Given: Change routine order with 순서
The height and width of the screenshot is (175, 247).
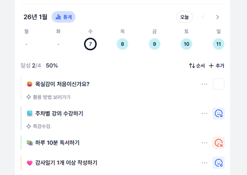Looking at the screenshot, I should [197, 66].
